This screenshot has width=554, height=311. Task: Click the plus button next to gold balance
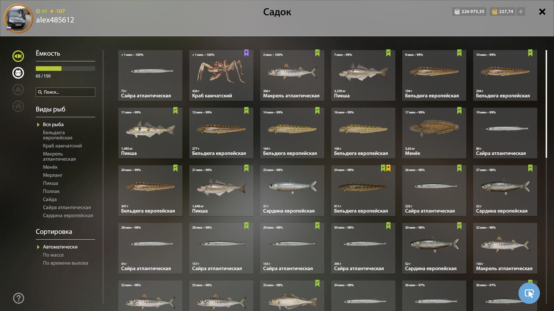[521, 12]
